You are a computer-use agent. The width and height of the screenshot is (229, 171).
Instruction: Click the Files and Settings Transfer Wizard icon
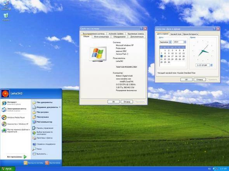pos(4,130)
